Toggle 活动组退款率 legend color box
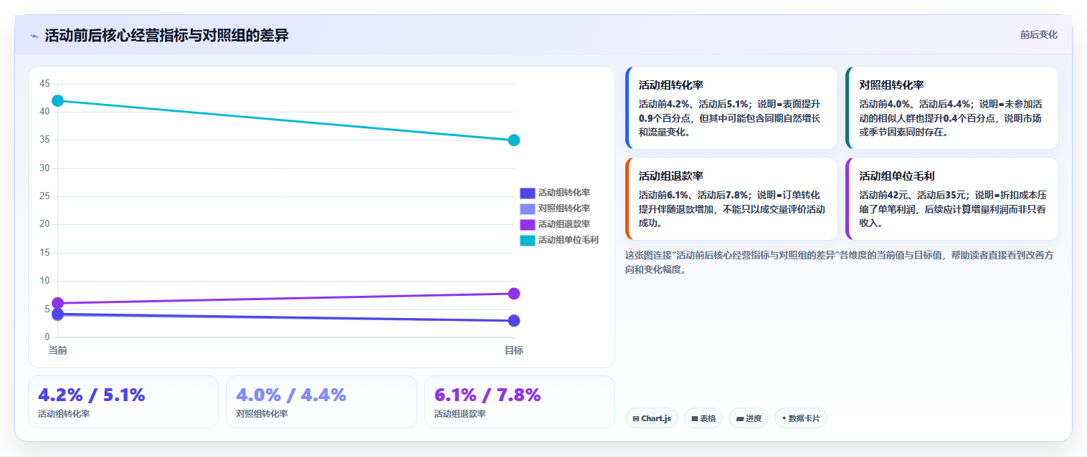Viewport: 1087px width, 457px height. tap(527, 224)
